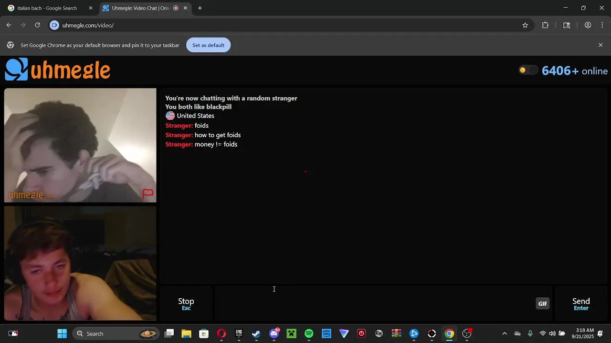Click the camera site-info icon in address bar
Screen dimensions: 611x343
(54, 25)
